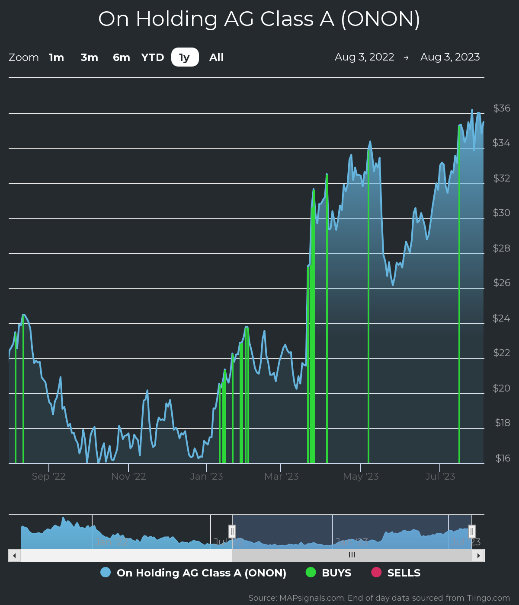
Task: Click the navigator scroll left arrow
Action: 14,555
